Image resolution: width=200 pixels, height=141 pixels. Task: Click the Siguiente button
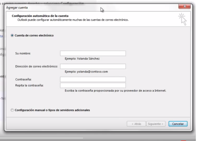point(156,124)
